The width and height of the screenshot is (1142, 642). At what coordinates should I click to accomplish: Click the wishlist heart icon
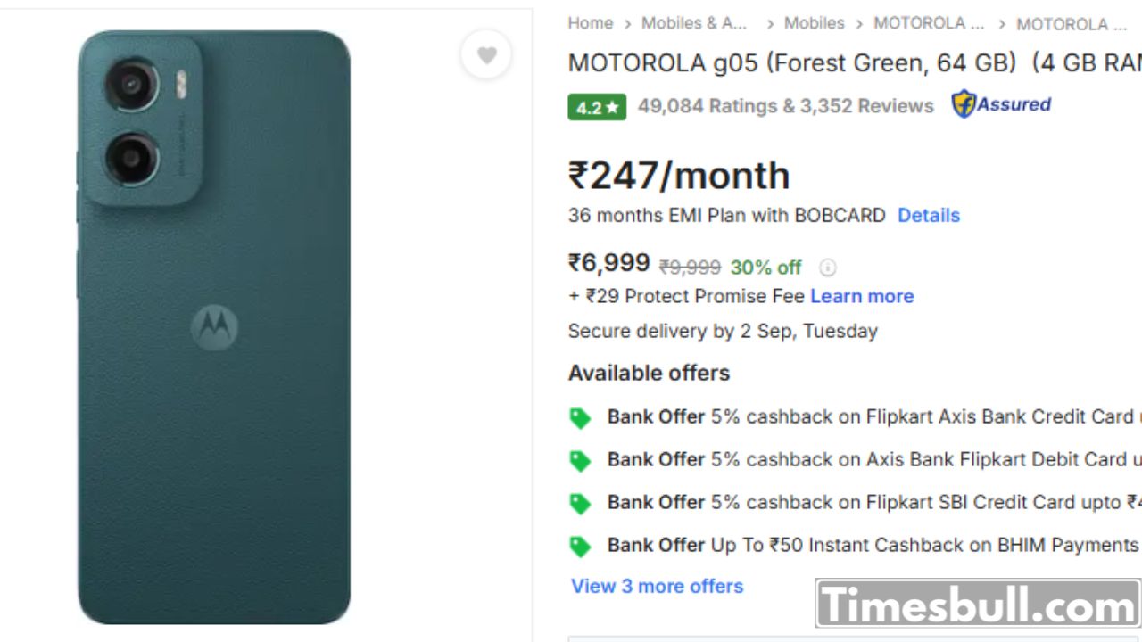[x=486, y=55]
